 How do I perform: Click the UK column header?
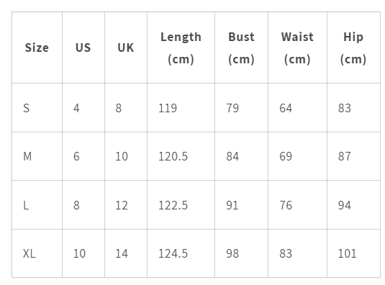(x=126, y=47)
